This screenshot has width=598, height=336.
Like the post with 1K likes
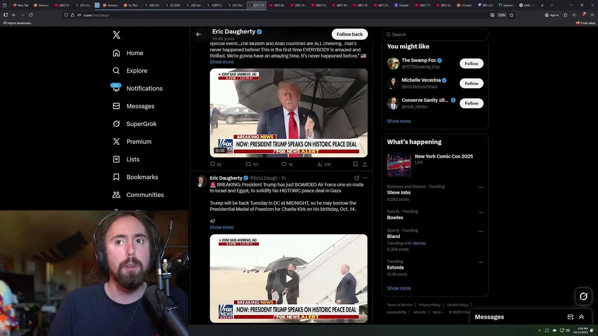[287, 164]
